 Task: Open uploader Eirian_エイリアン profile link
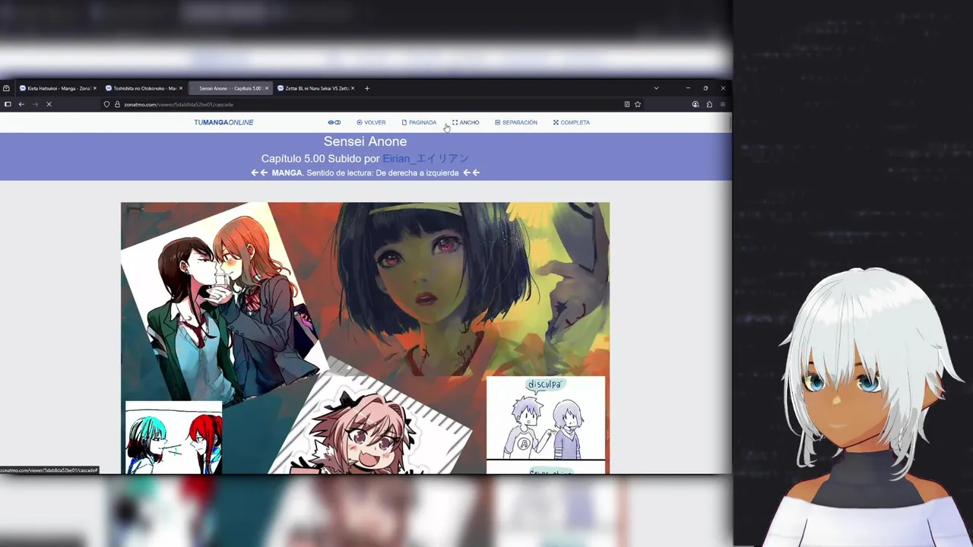pyautogui.click(x=426, y=159)
